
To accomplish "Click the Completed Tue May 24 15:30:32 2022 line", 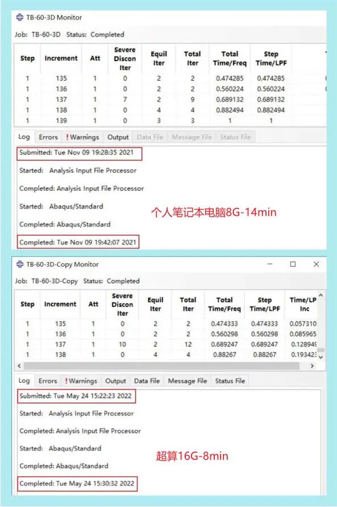I will click(77, 484).
